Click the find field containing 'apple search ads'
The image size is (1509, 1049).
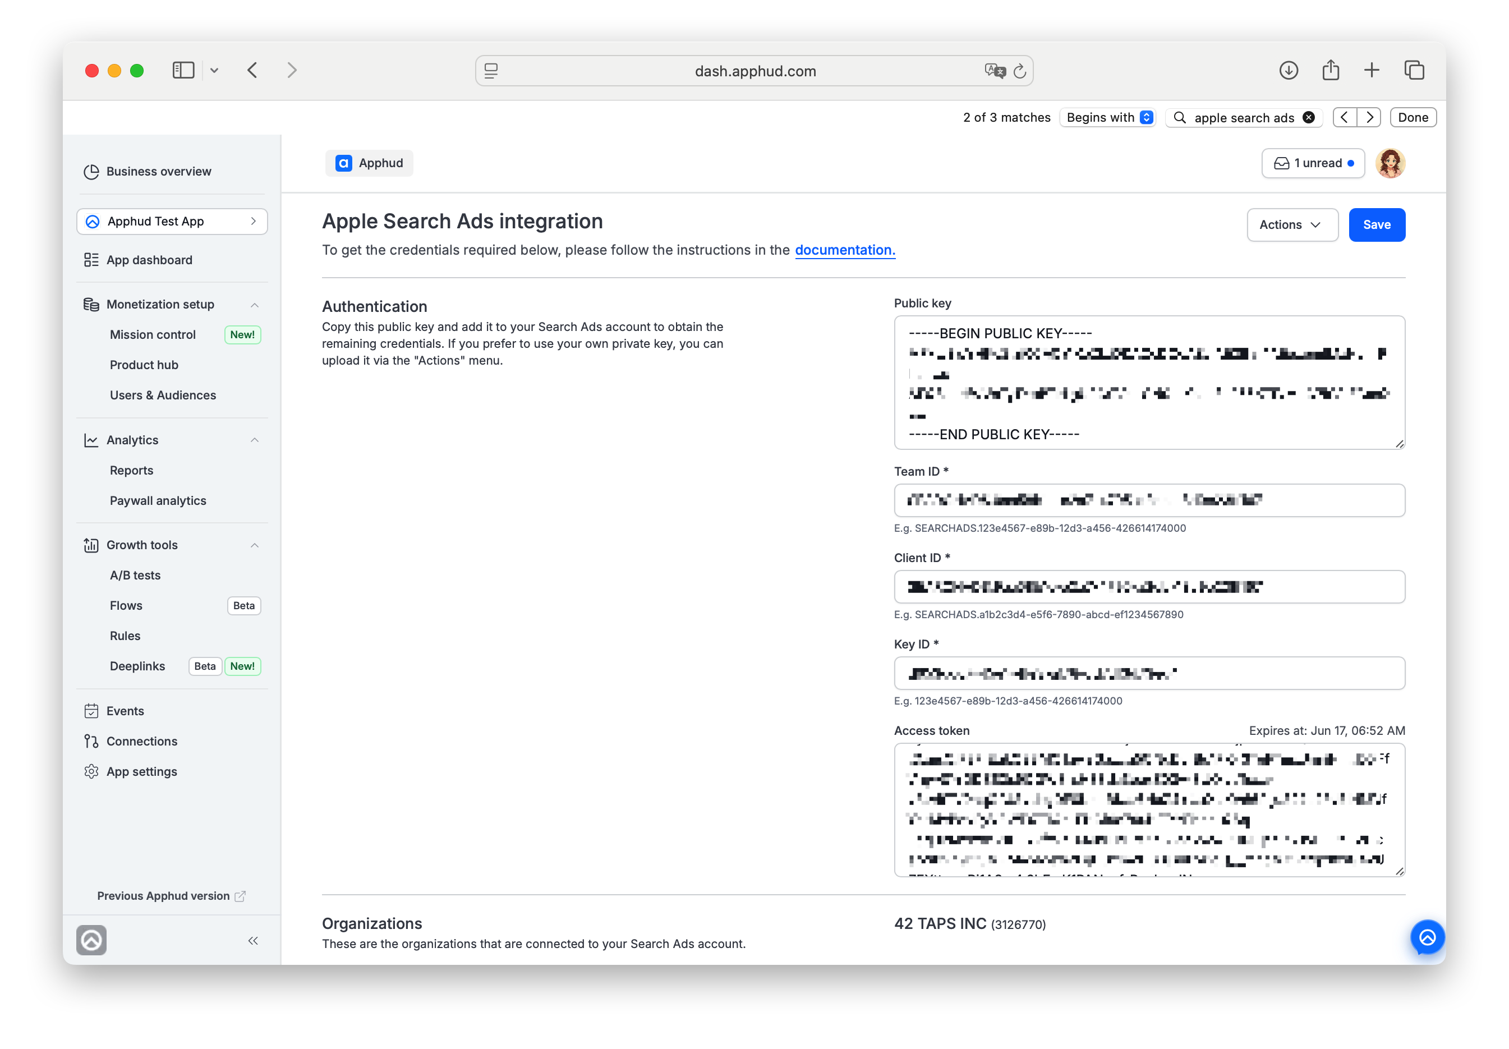click(1243, 118)
